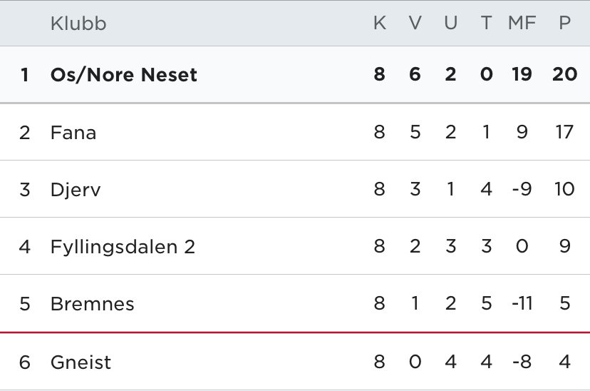Image resolution: width=590 pixels, height=391 pixels.
Task: Click rank number 6 beside Gneist
Action: (25, 362)
